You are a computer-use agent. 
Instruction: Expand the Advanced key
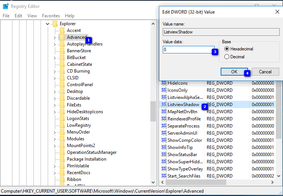click(55, 38)
